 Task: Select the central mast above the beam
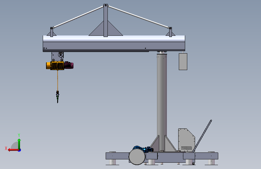point(106,20)
